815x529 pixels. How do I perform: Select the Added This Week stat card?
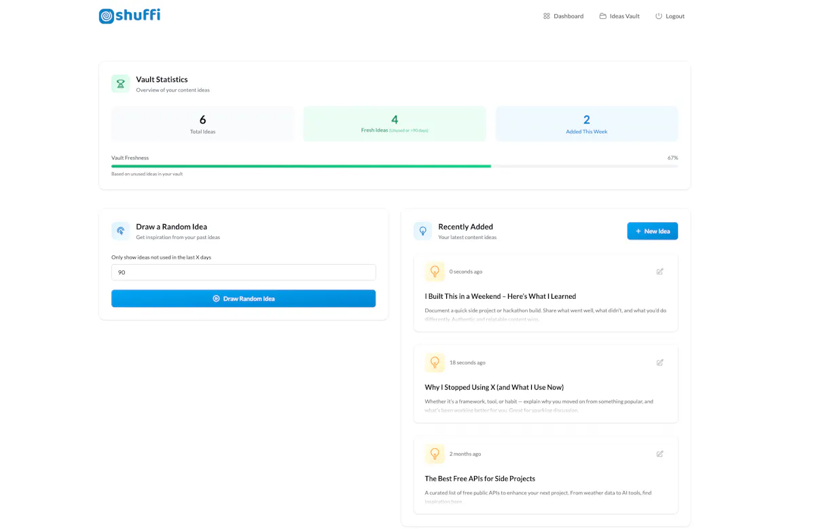(587, 124)
